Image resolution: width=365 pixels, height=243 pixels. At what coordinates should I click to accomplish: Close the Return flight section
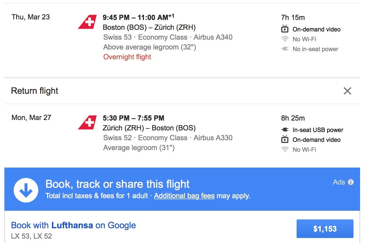pyautogui.click(x=347, y=91)
